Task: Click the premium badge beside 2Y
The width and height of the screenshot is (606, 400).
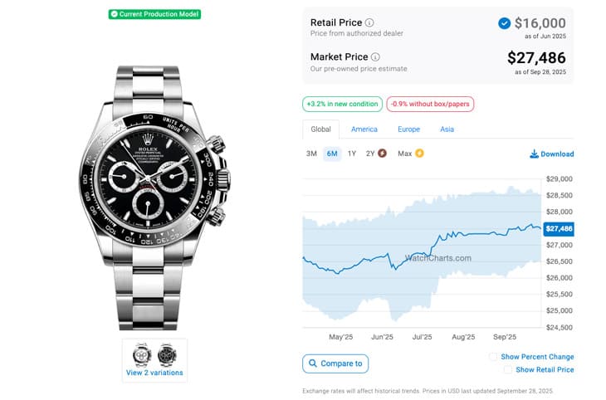Action: [x=382, y=154]
